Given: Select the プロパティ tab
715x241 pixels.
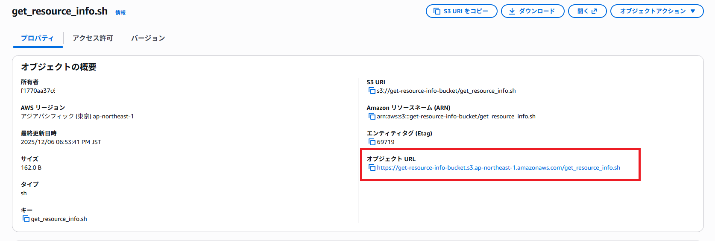Looking at the screenshot, I should [x=38, y=38].
